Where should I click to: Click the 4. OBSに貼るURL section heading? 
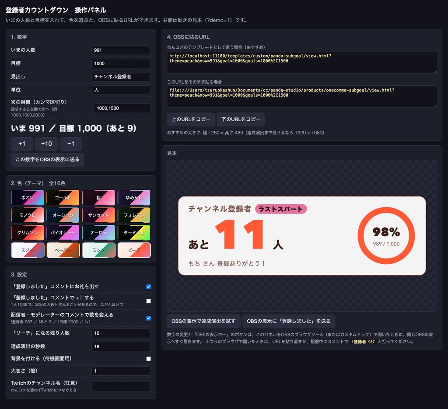[188, 37]
